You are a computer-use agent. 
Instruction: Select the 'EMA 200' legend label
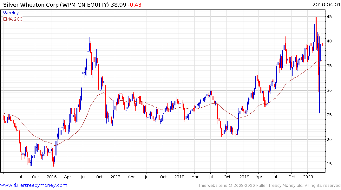click(13, 19)
